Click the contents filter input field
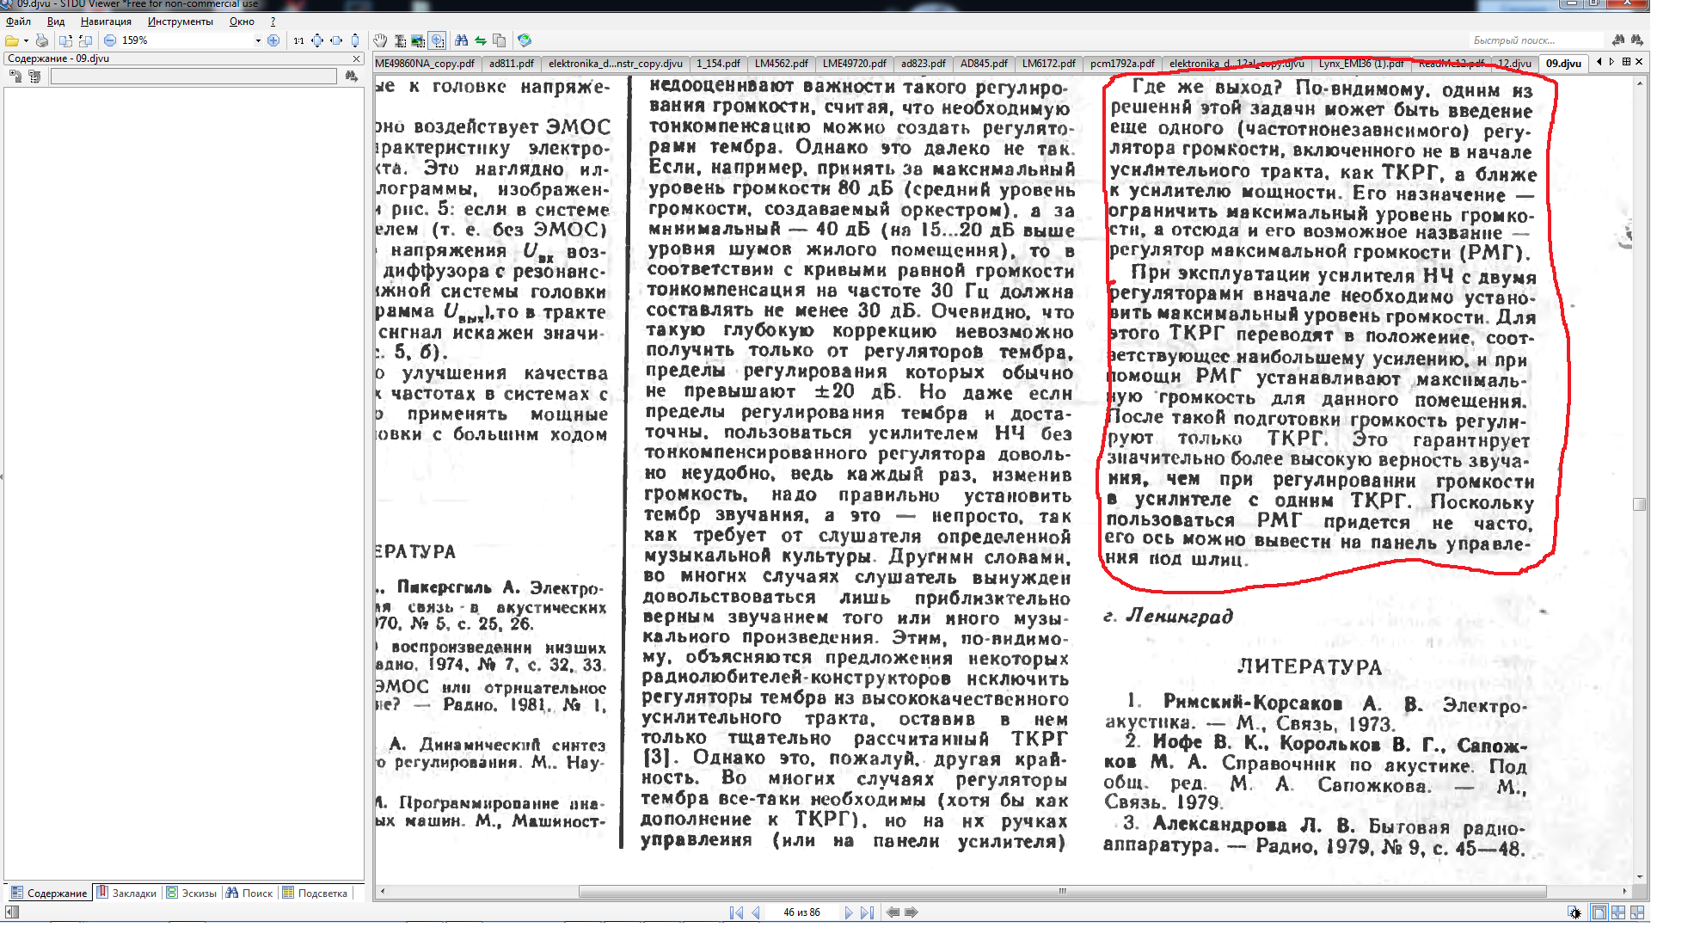The height and width of the screenshot is (952, 1688). (193, 77)
